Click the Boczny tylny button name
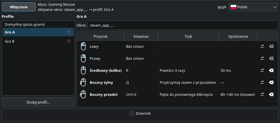280x123 pixels. (x=101, y=82)
